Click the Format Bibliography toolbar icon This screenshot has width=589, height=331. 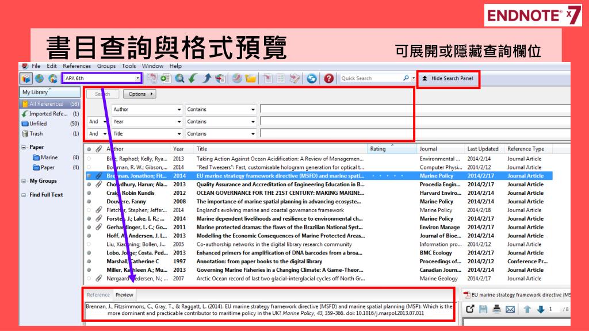click(x=281, y=78)
